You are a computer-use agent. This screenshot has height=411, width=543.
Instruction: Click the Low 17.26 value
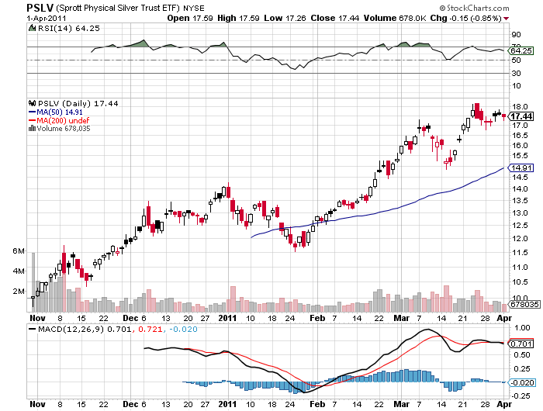(285, 19)
